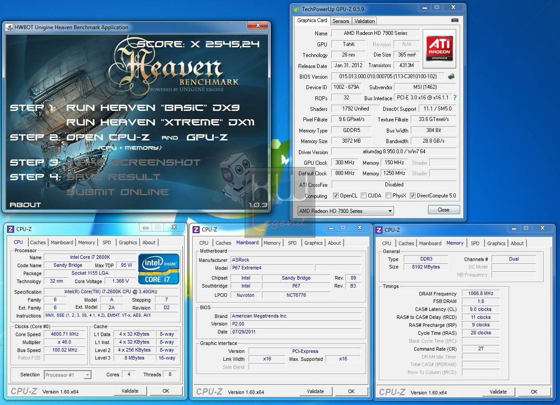The width and height of the screenshot is (560, 405).
Task: Click the Core Voltage value "1.368 V"
Action: tap(121, 281)
